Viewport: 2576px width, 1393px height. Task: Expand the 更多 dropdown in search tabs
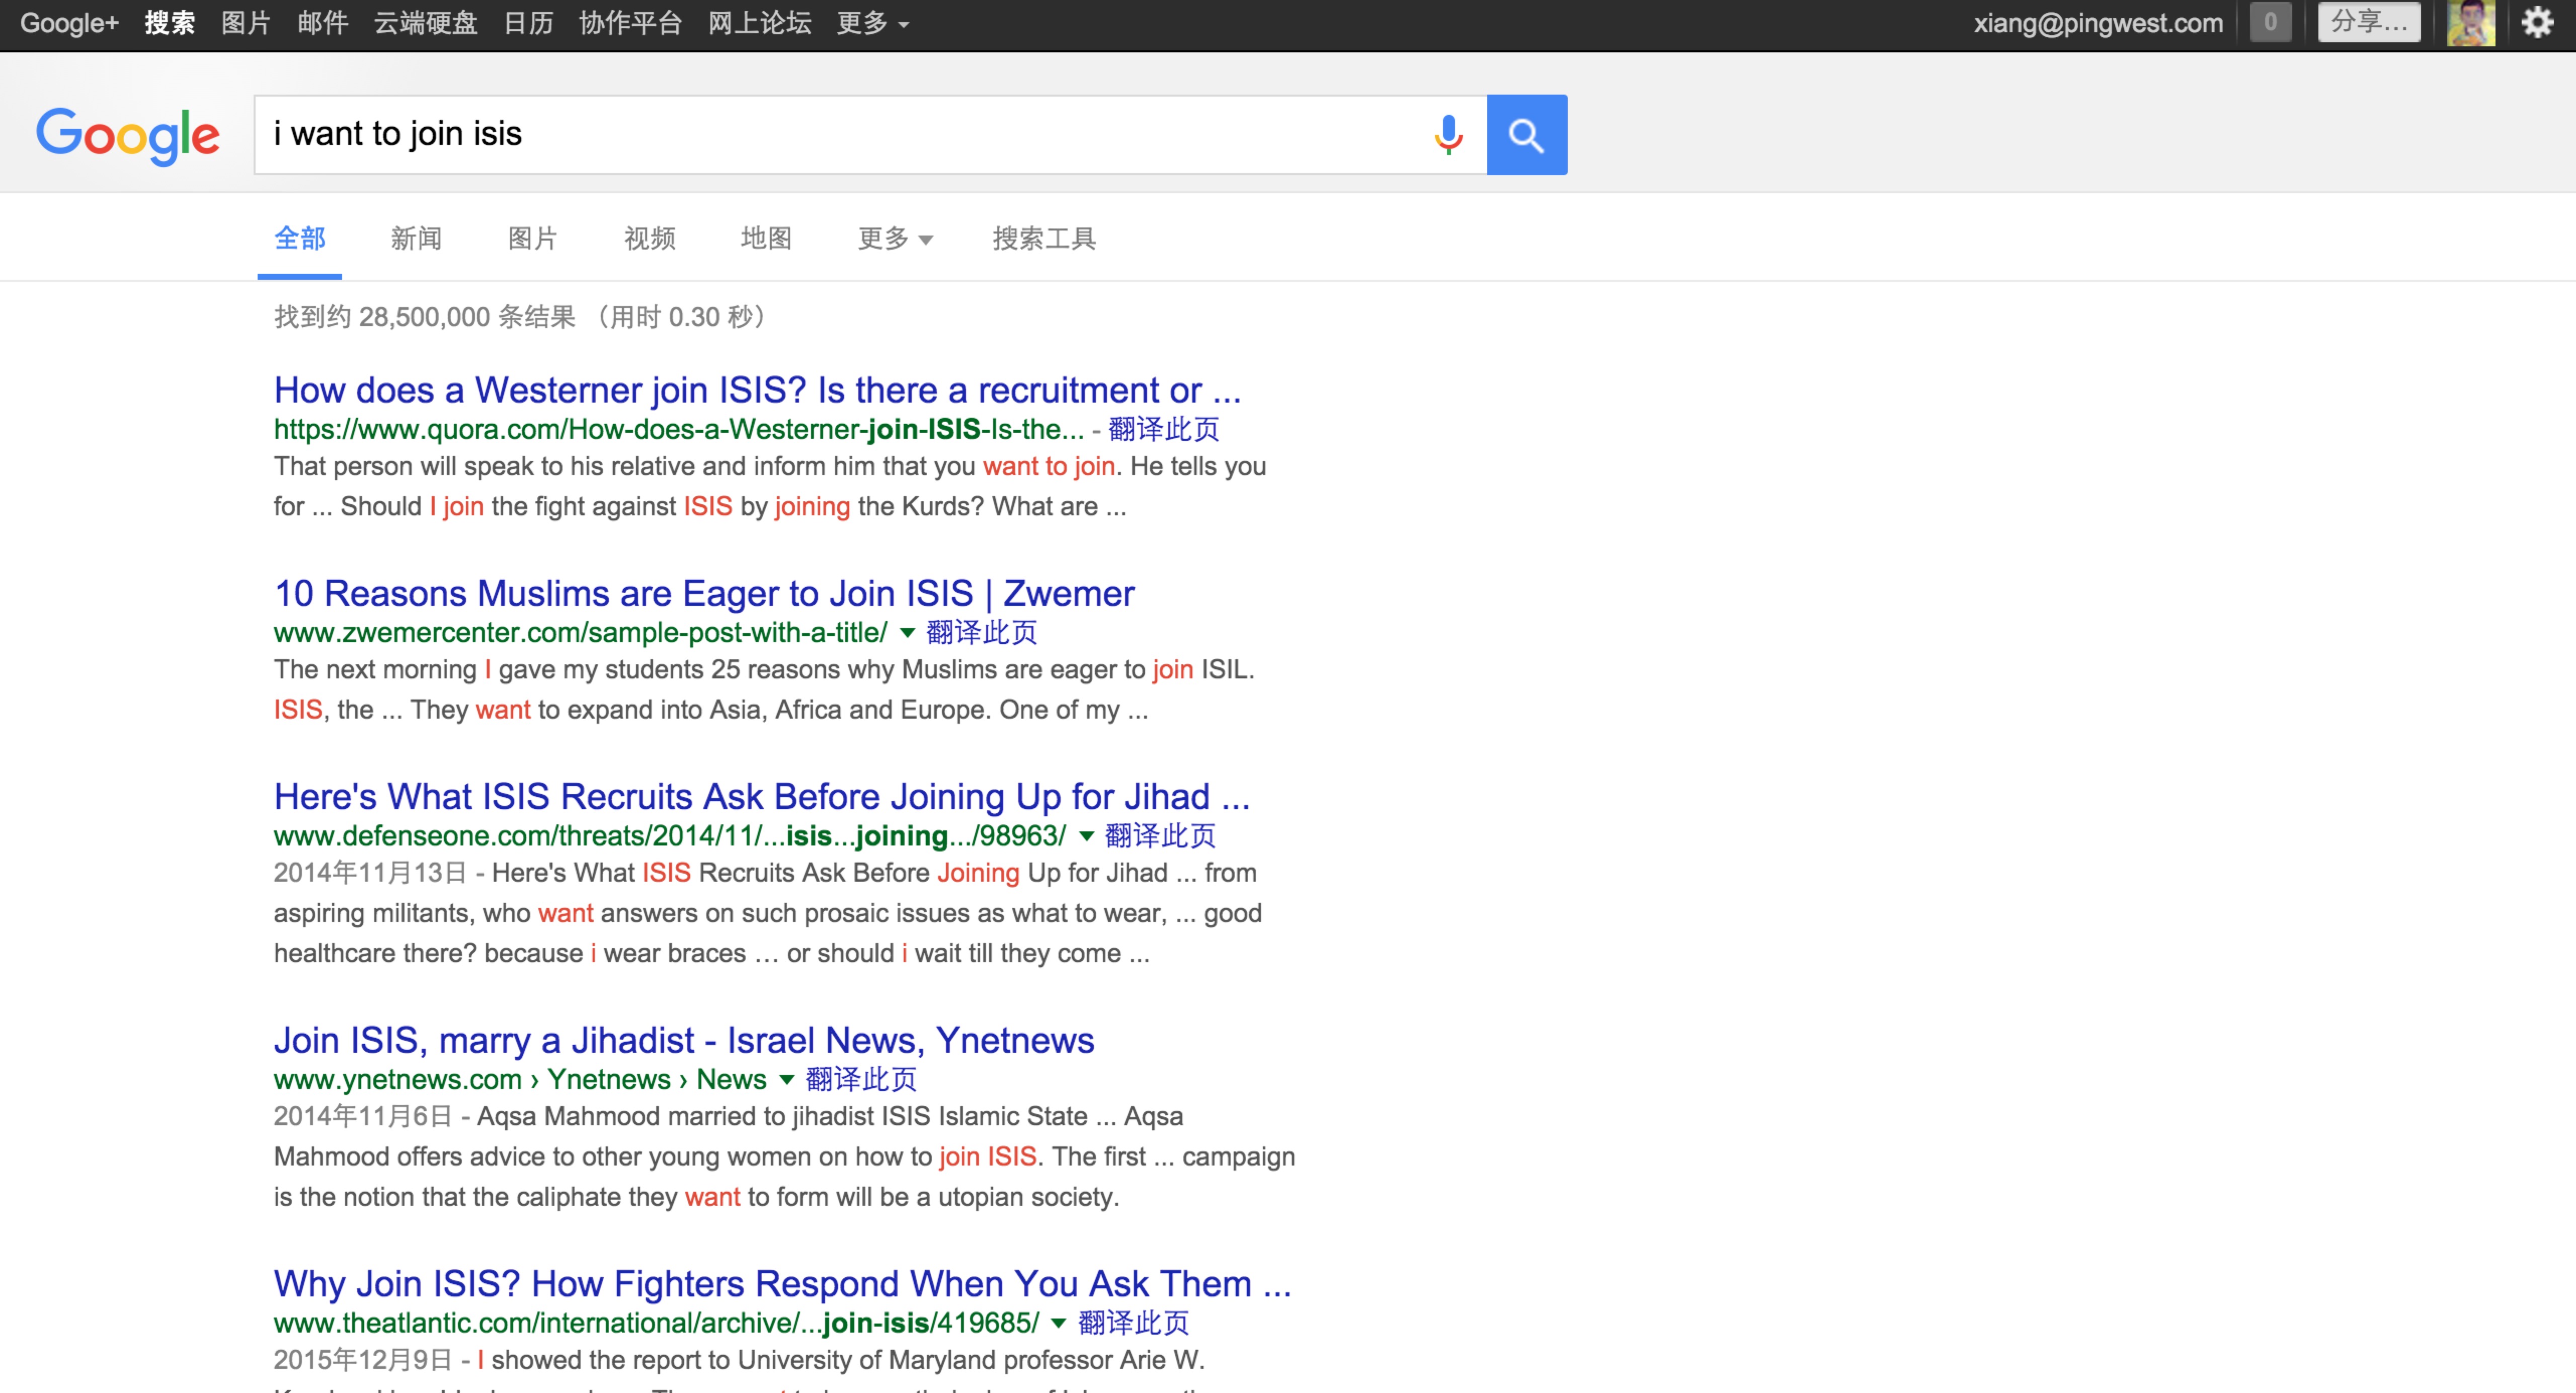point(893,238)
